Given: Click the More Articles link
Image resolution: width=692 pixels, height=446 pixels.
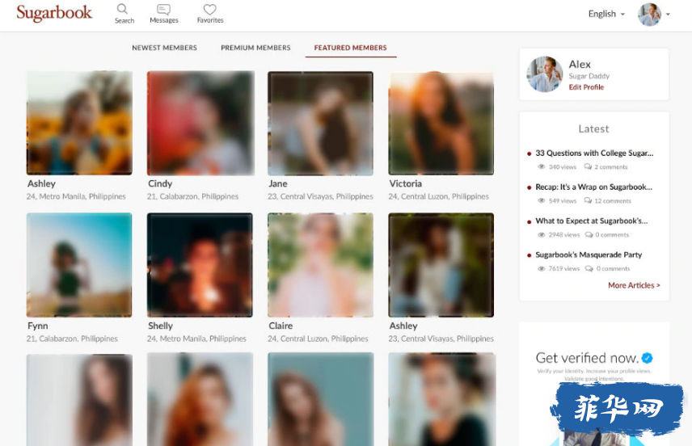Looking at the screenshot, I should 634,285.
